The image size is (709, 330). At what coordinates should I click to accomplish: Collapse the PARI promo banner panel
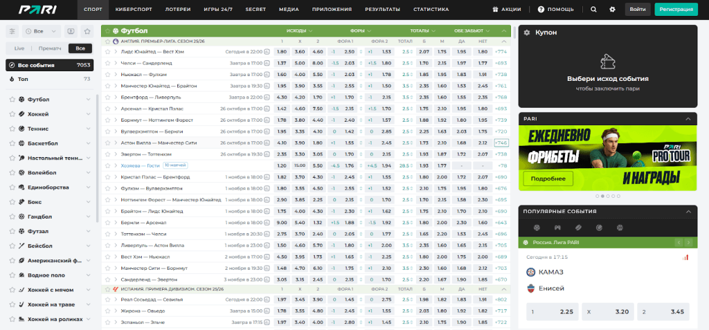pos(688,119)
